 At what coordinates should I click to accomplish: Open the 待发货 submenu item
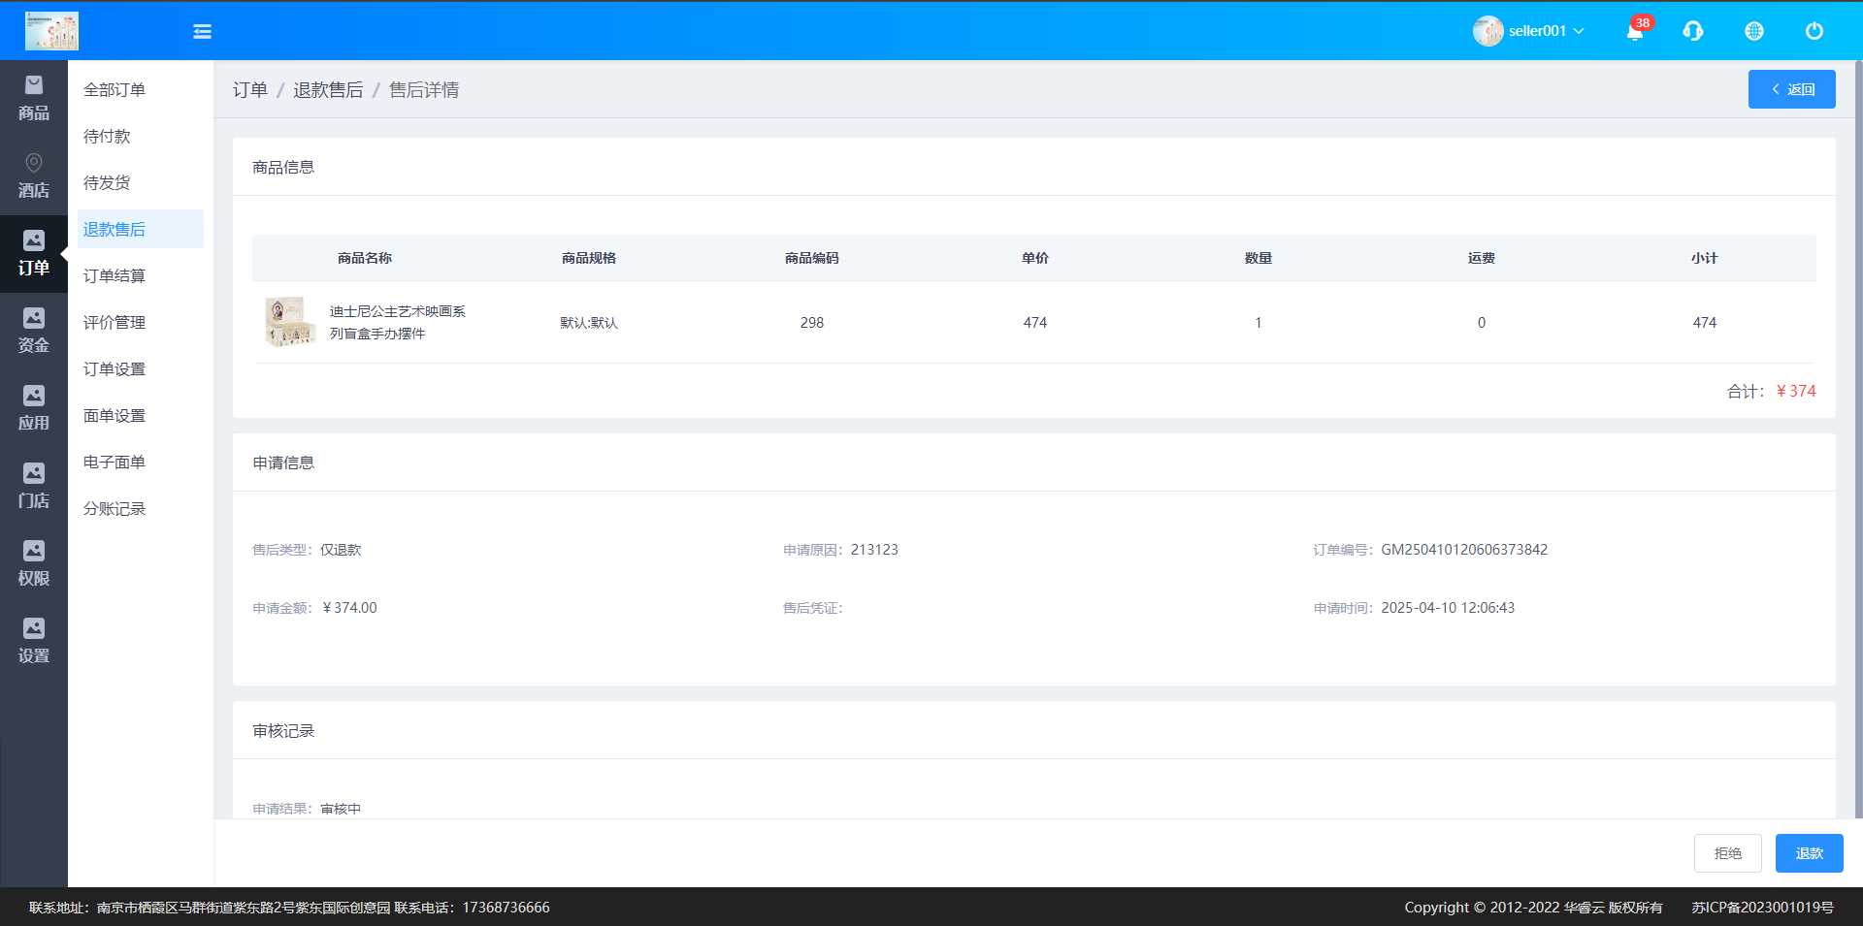[x=107, y=182]
